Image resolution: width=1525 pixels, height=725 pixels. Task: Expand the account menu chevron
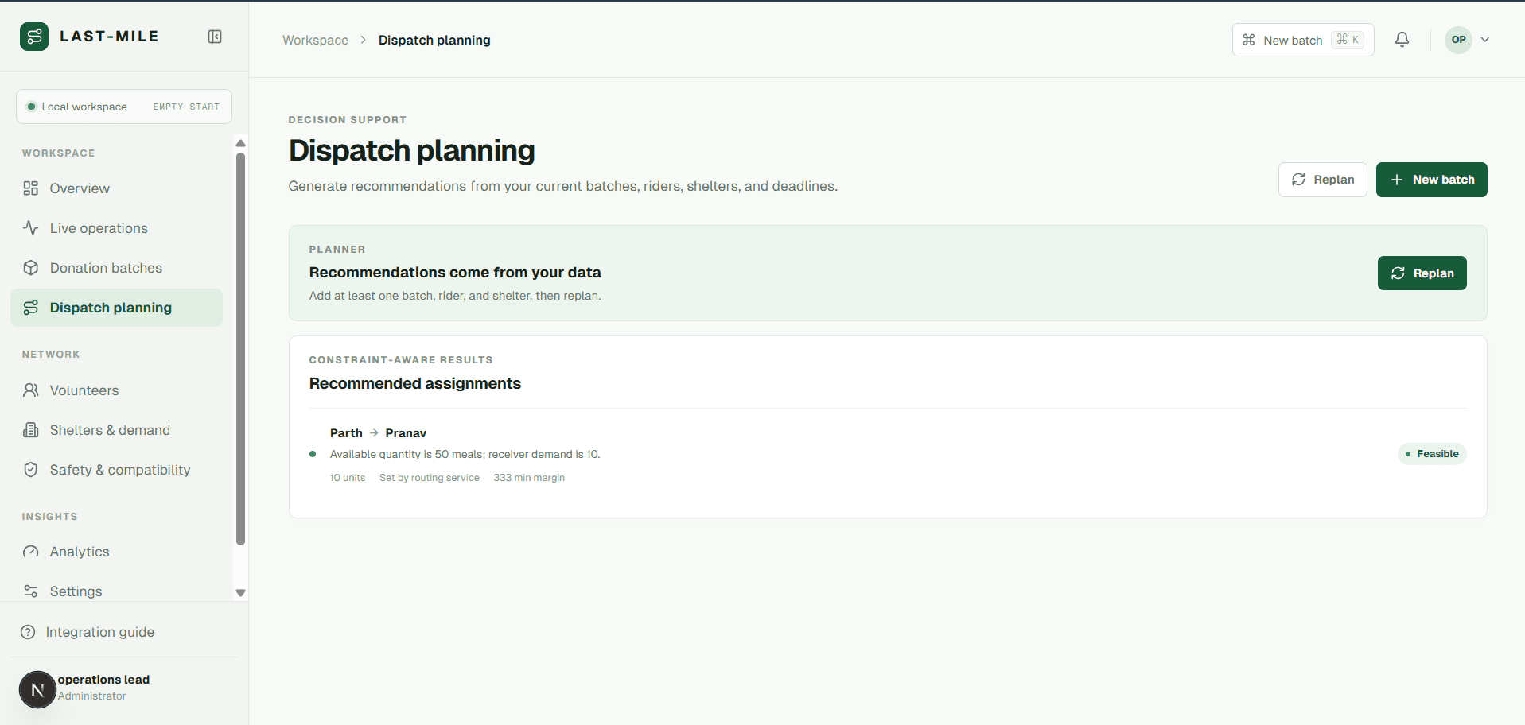(x=1485, y=40)
